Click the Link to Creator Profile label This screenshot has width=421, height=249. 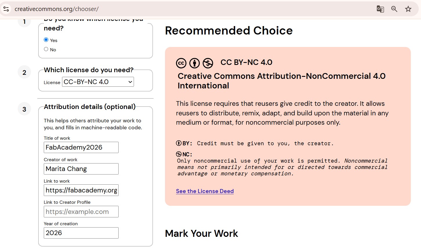click(67, 202)
